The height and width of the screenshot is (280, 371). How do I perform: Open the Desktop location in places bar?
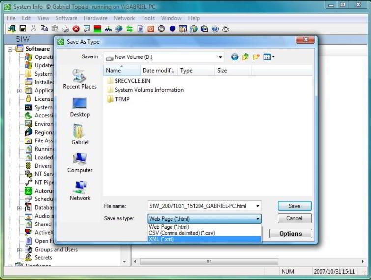tap(80, 104)
